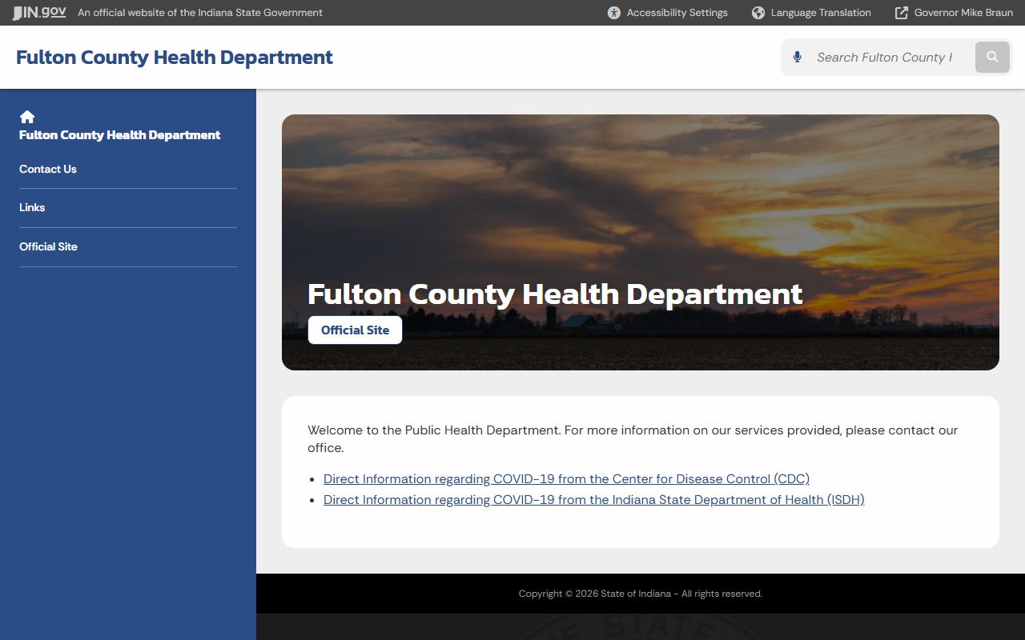Click 'An official website of the Indiana State Government'
1025x640 pixels.
200,13
